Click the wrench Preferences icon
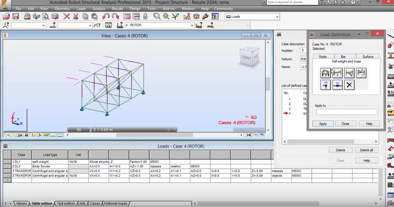 [x=205, y=17]
